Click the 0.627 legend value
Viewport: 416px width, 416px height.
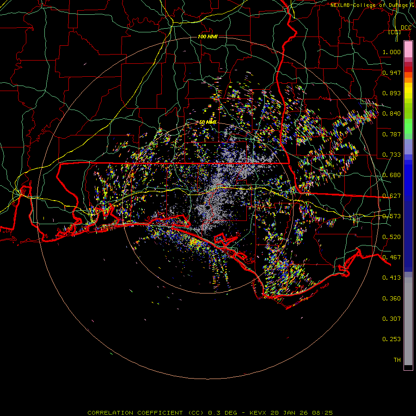click(392, 196)
